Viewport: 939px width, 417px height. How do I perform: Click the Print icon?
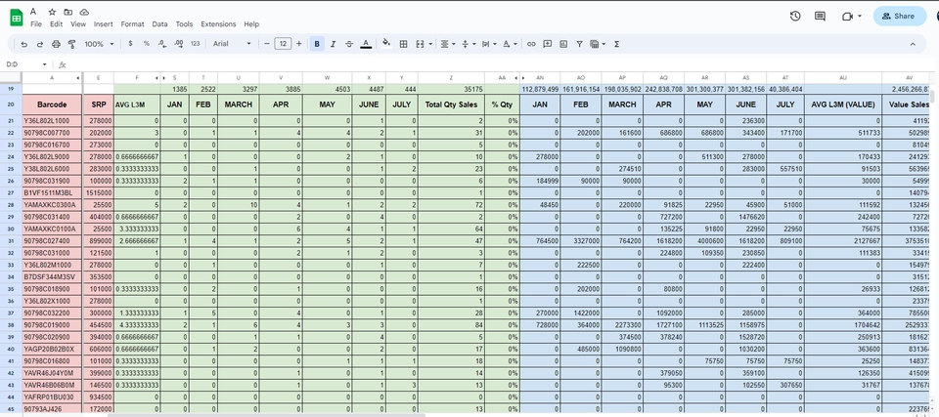coord(57,44)
